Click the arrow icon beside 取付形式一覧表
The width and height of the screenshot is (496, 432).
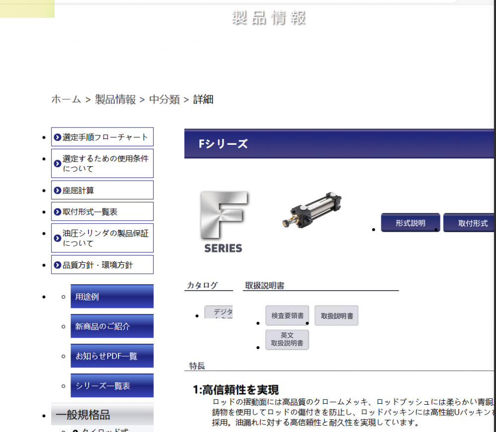pos(57,211)
